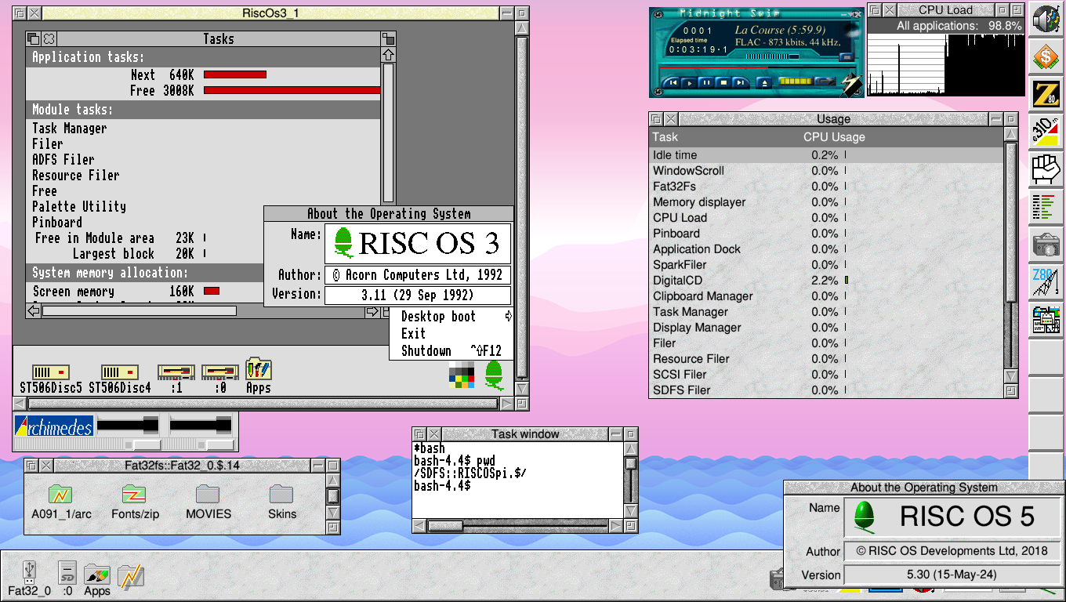Open the Fat32_0 USB drive icon
The width and height of the screenshot is (1066, 602).
[29, 573]
